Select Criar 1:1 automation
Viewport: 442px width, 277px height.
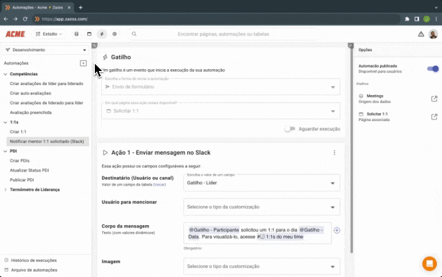tap(18, 132)
